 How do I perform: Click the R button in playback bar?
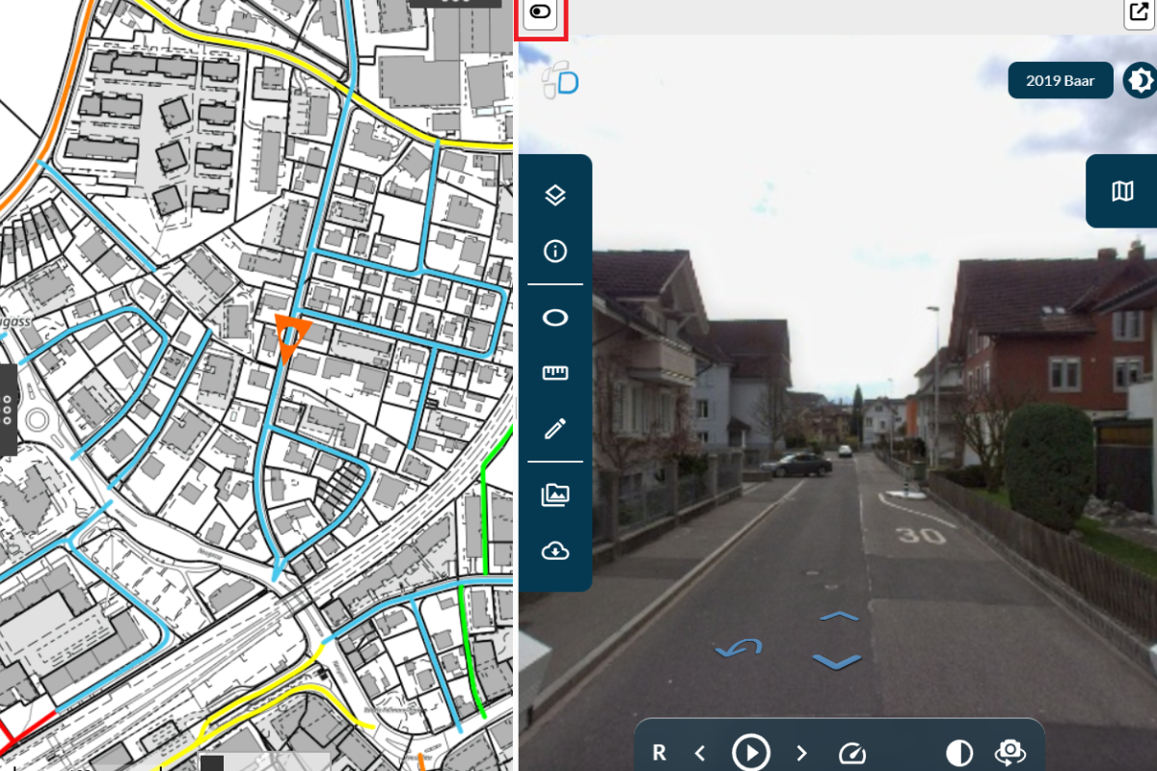click(659, 753)
